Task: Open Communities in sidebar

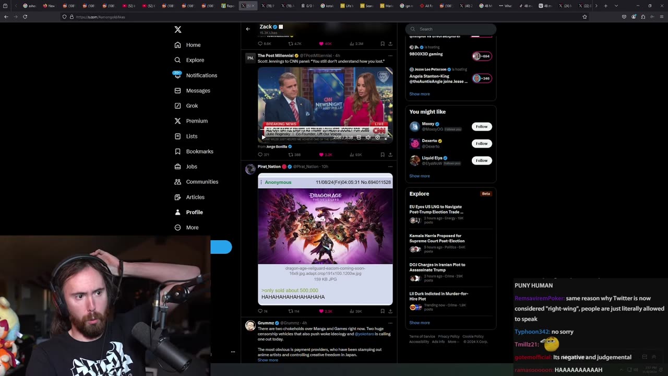Action: tap(196, 182)
